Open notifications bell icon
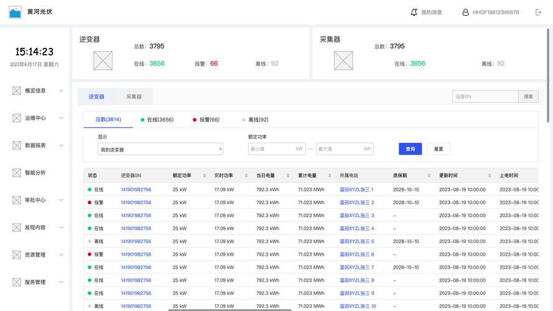The height and width of the screenshot is (311, 553). tap(414, 12)
